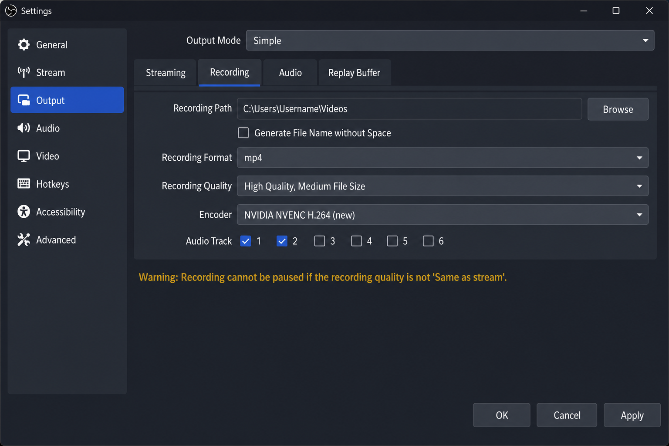This screenshot has height=446, width=669.
Task: Select the Recording tab
Action: [x=230, y=72]
